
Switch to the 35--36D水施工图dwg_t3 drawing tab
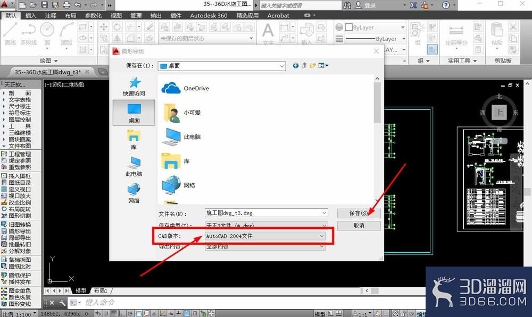(x=47, y=72)
